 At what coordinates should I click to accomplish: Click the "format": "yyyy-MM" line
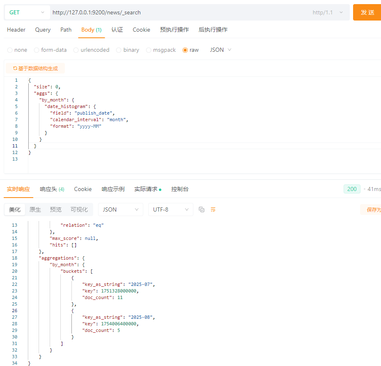pos(76,126)
